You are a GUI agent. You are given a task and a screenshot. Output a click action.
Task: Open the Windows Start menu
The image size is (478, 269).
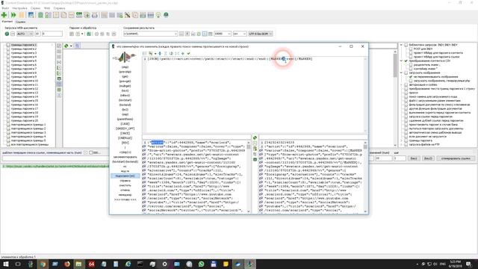click(6, 264)
